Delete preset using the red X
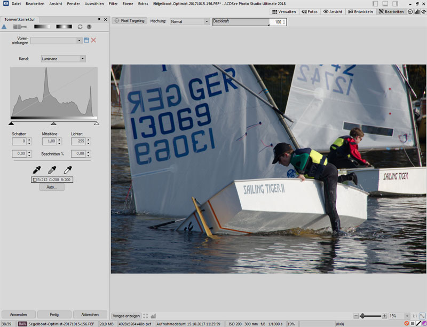 (94, 40)
